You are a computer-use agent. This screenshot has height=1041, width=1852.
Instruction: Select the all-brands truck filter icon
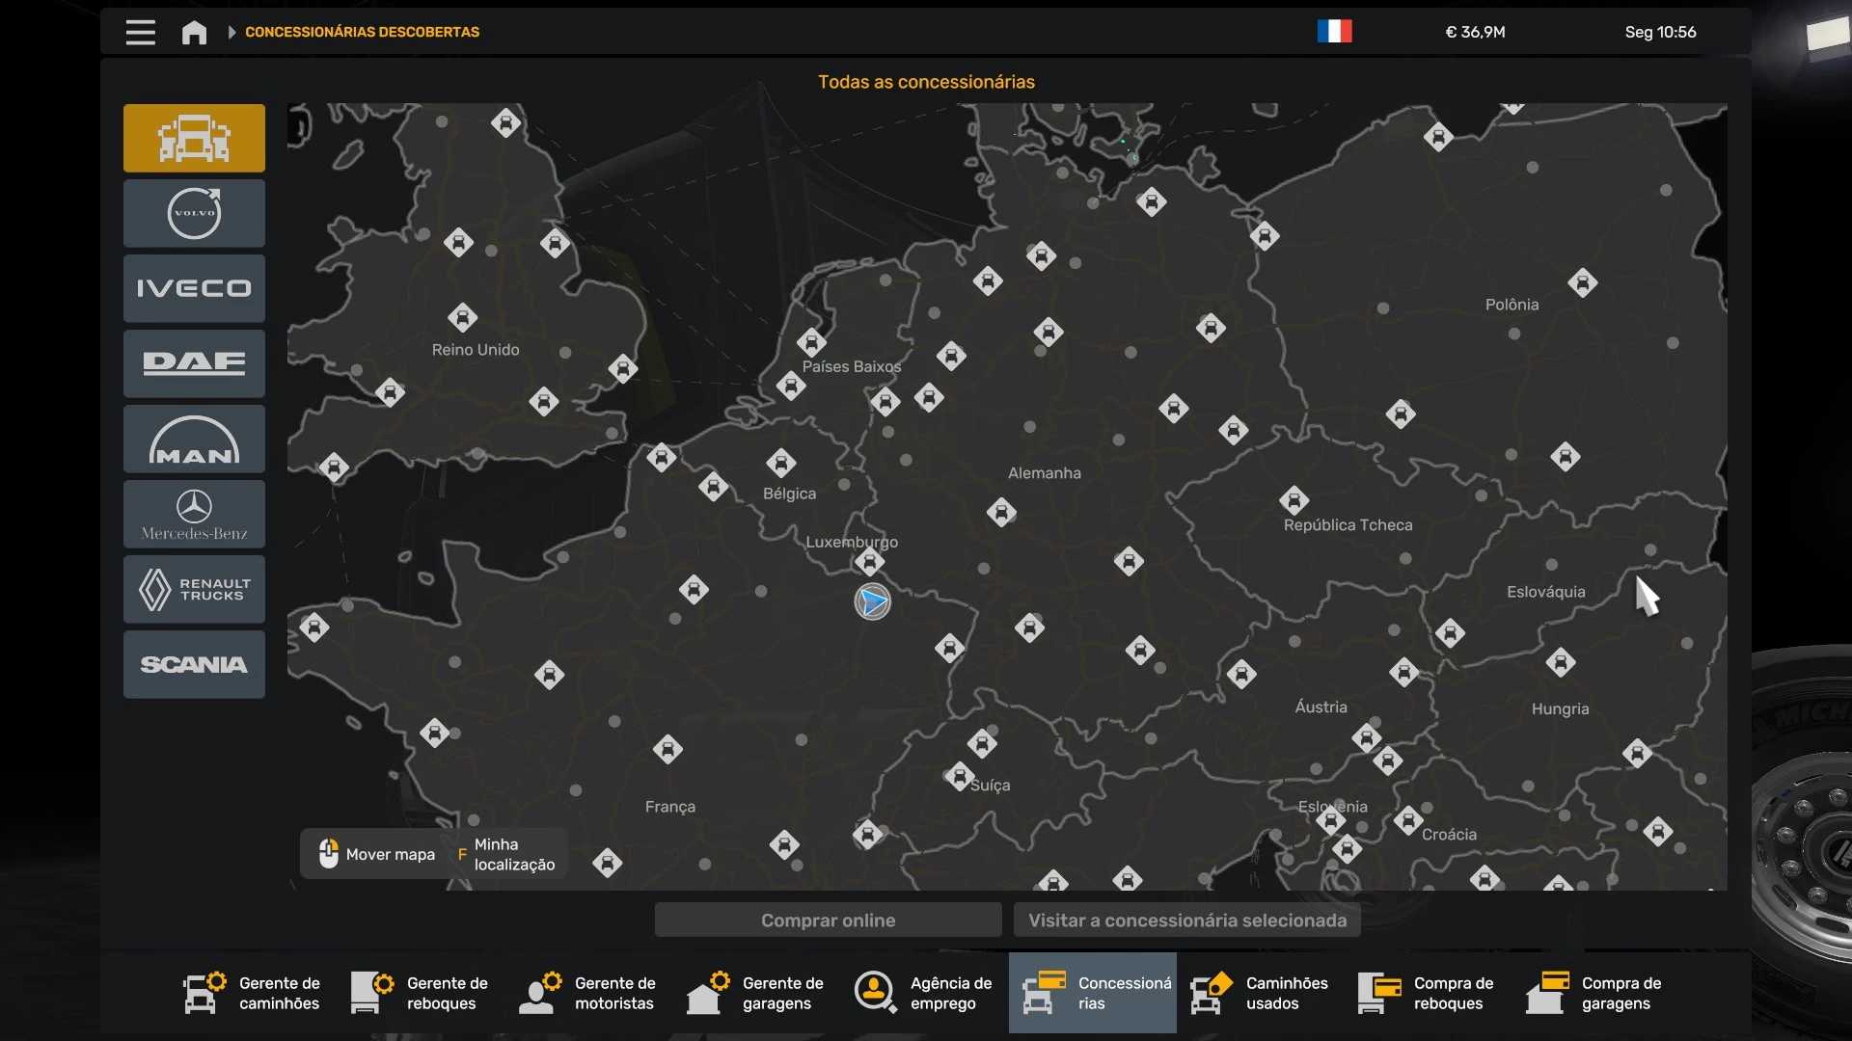[x=194, y=138]
